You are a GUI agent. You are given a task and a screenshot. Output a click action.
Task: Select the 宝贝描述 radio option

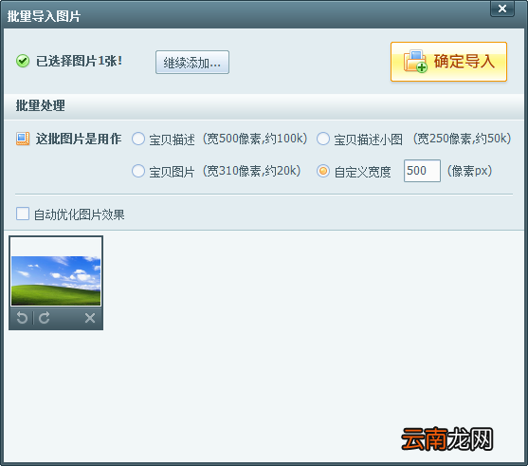[x=138, y=139]
